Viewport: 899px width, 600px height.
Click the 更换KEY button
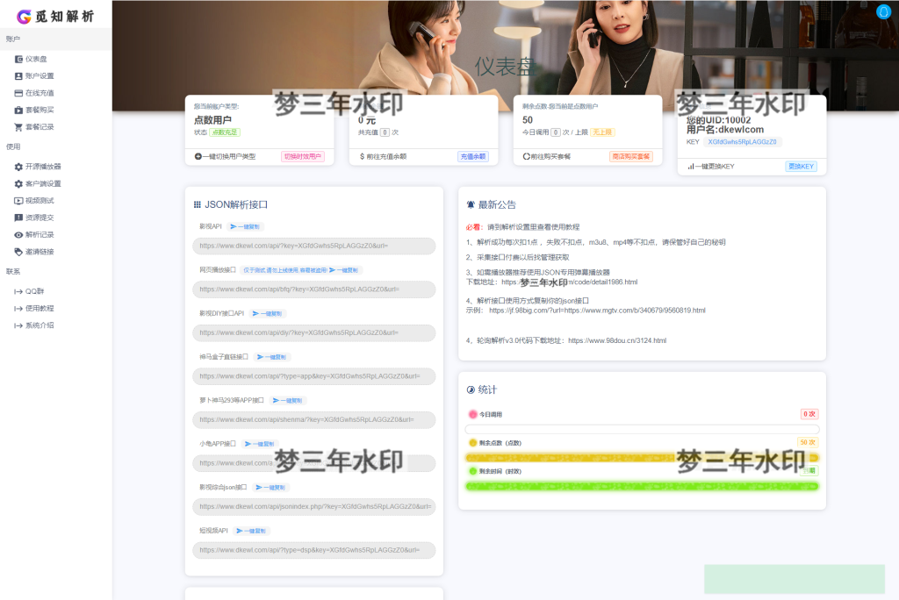[x=801, y=166]
